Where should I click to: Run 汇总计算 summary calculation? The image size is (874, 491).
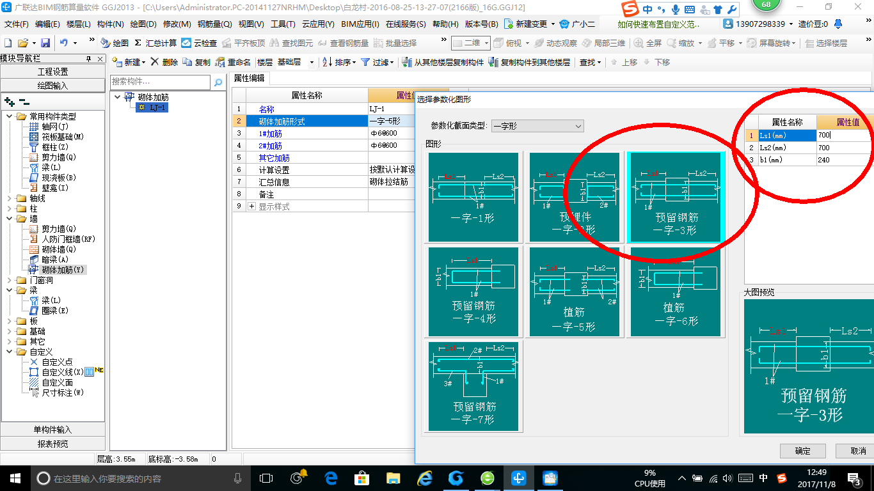coord(155,43)
